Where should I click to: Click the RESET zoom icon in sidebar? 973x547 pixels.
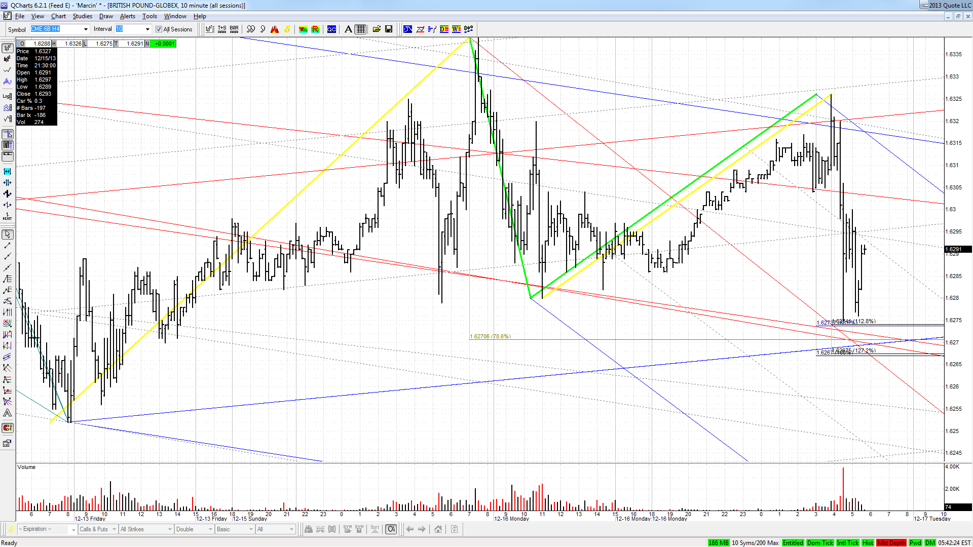[8, 216]
